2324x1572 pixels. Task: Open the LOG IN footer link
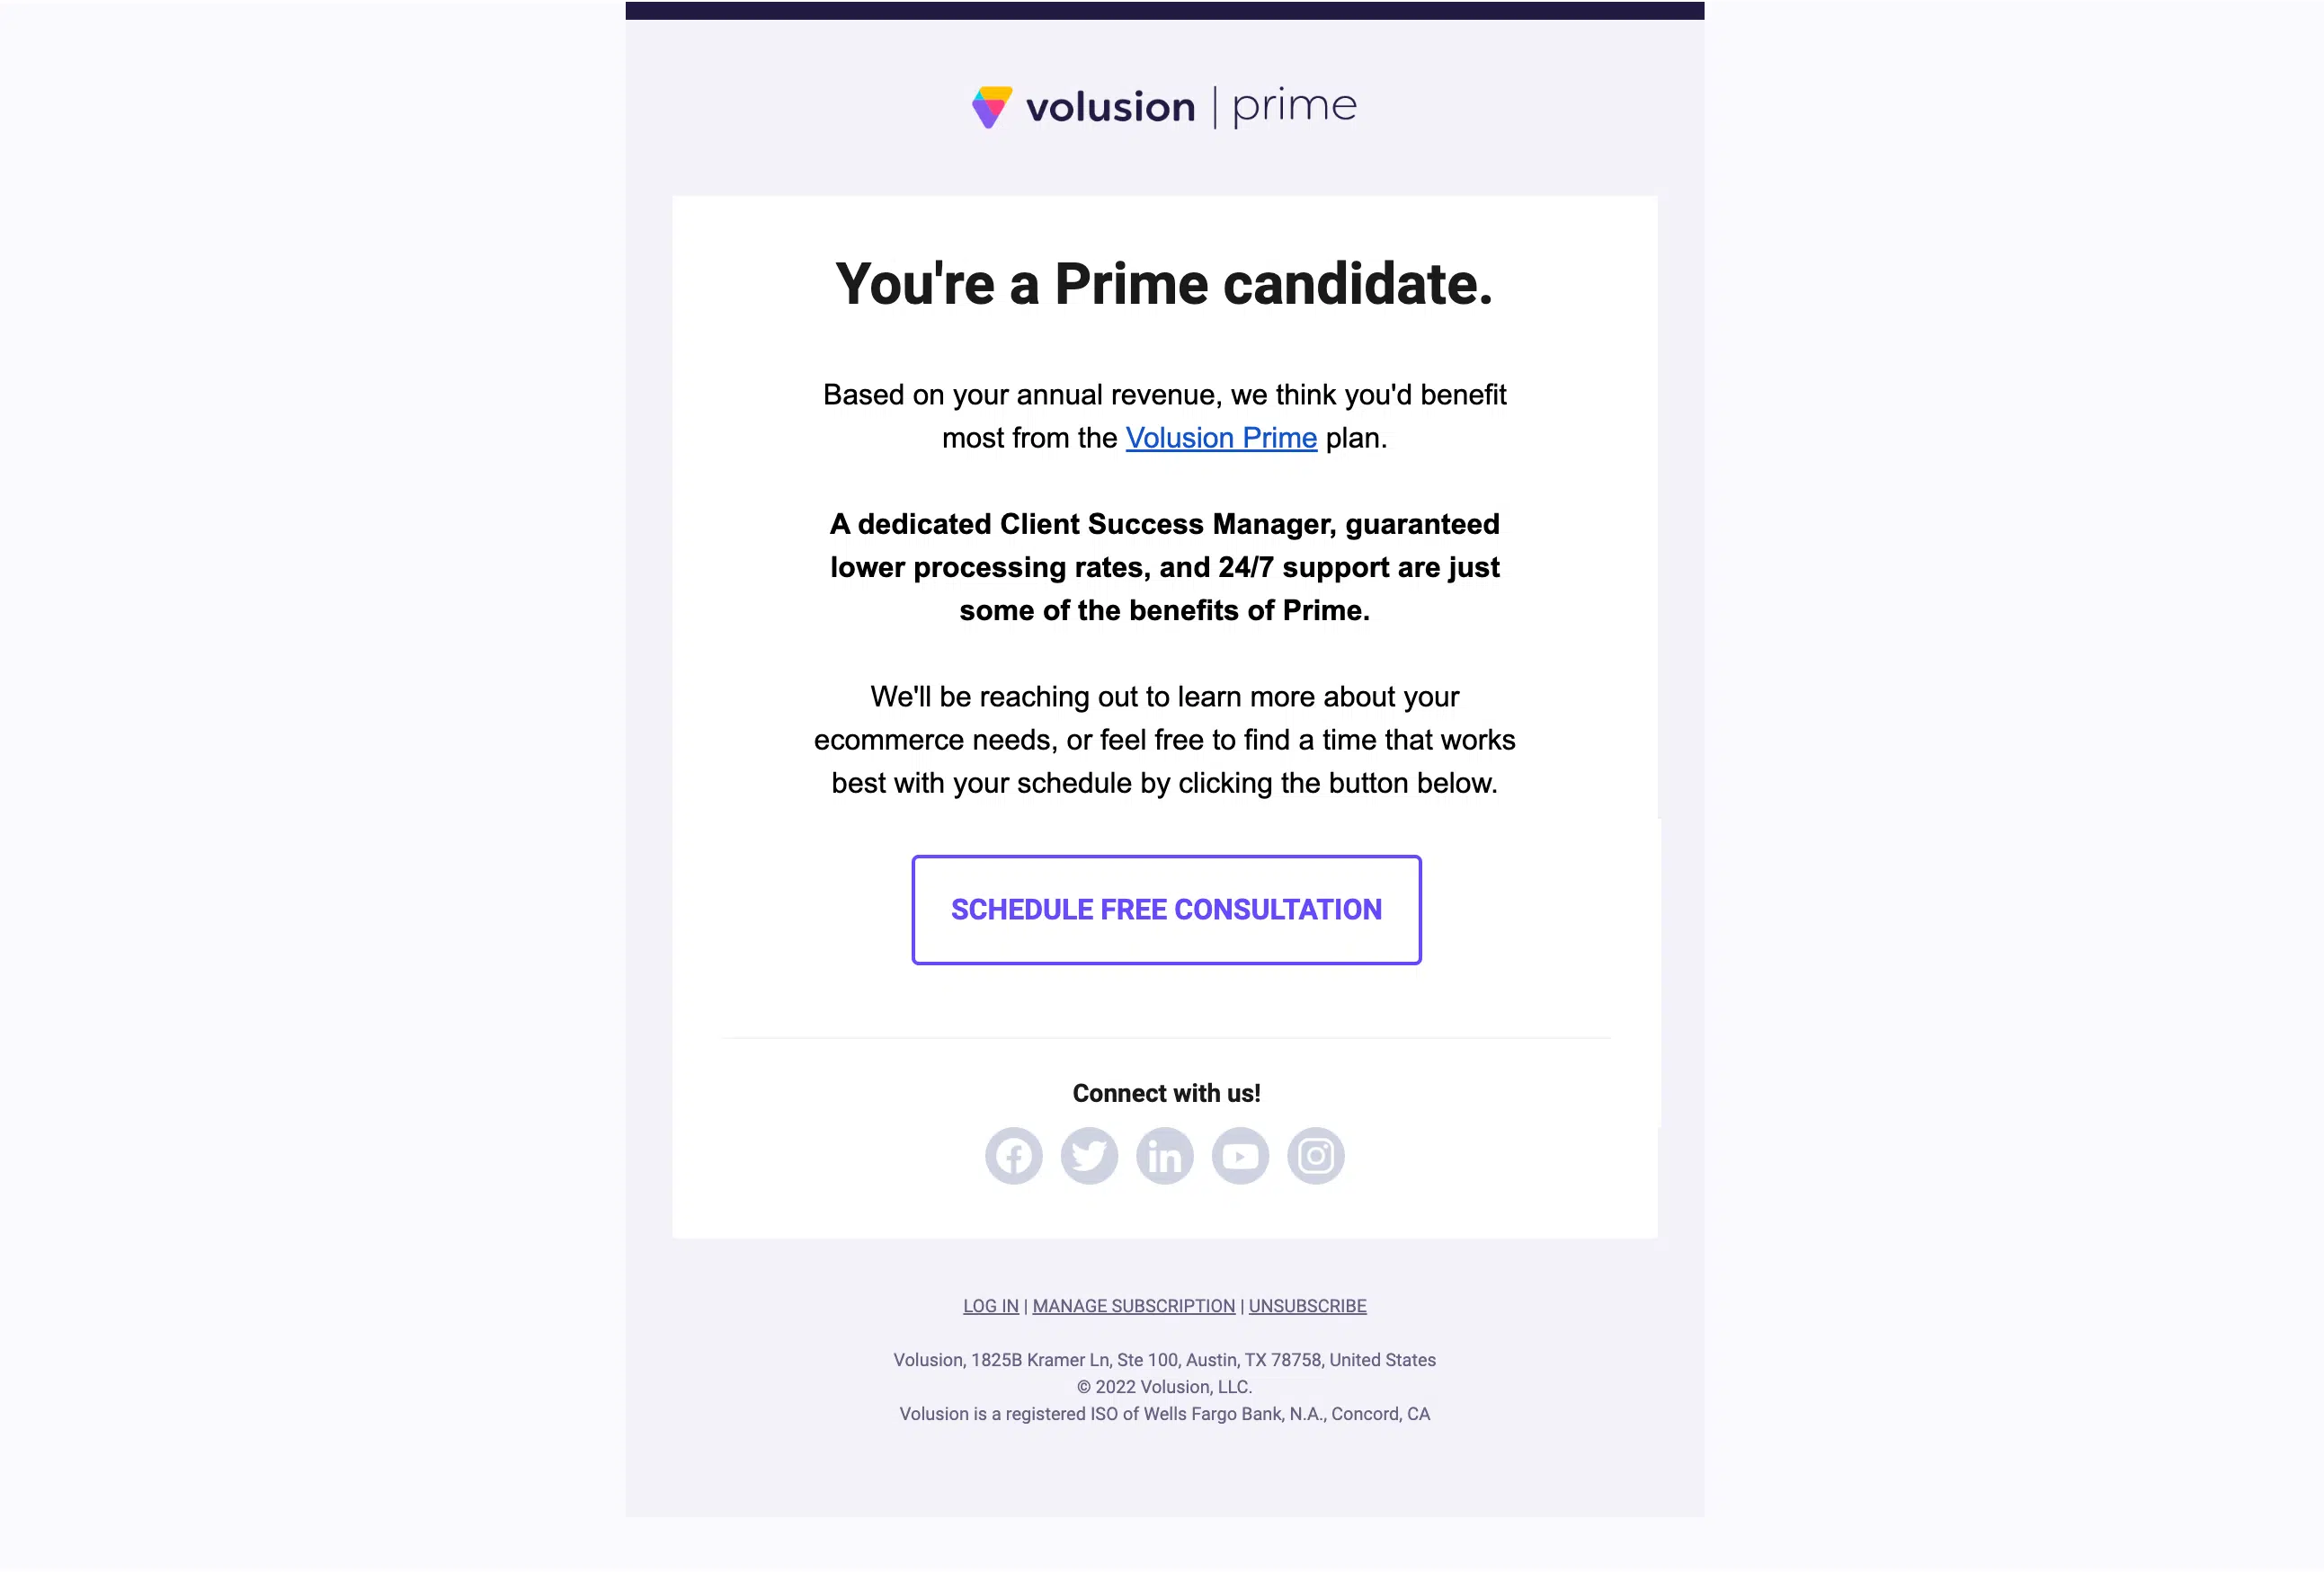(x=991, y=1306)
